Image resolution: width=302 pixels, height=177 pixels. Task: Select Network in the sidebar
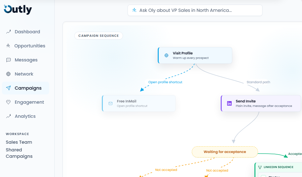pyautogui.click(x=25, y=74)
